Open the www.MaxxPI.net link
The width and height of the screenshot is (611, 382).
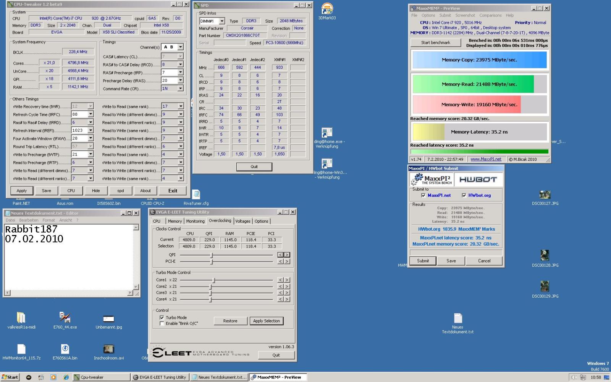pos(486,159)
